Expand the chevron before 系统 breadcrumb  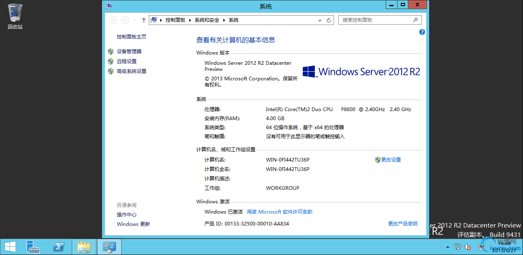point(224,20)
